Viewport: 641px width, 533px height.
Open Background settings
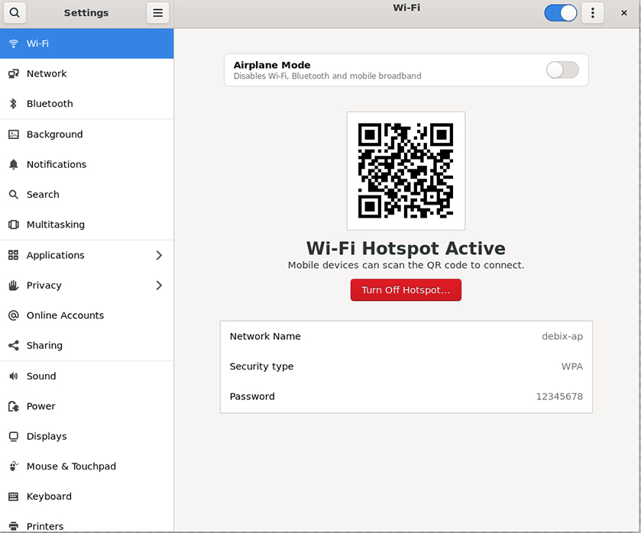(x=86, y=134)
